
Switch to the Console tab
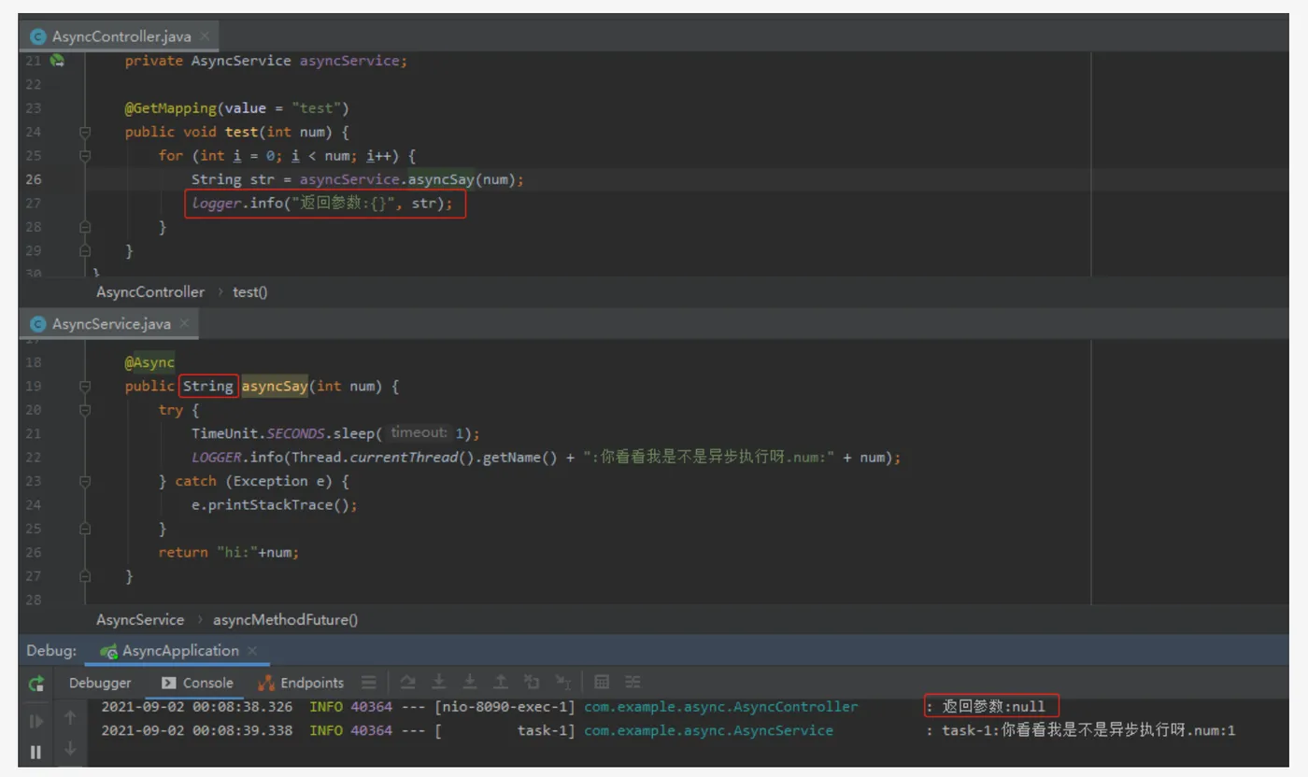click(197, 683)
